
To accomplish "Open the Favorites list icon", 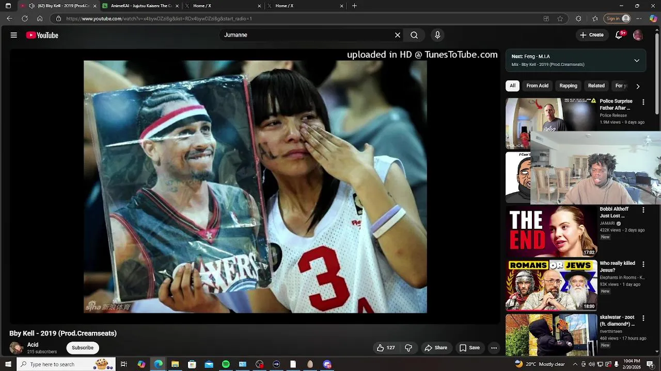I will [x=595, y=19].
